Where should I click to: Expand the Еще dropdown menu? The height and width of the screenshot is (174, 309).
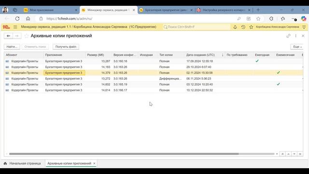297,47
